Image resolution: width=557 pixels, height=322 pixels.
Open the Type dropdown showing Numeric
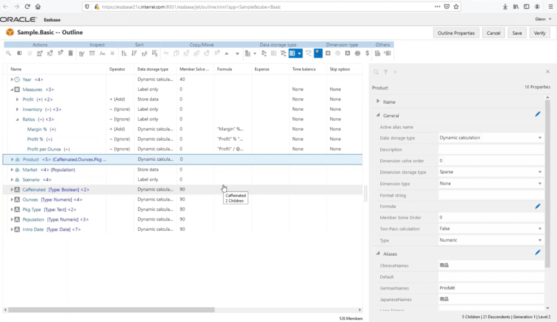point(491,240)
